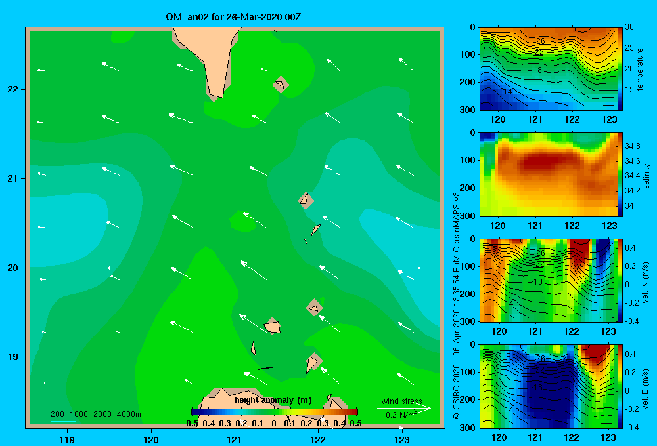Screen dimensions: 657x446
Task: Click the 'temperature' axis label beside colorbar
Action: [x=639, y=69]
